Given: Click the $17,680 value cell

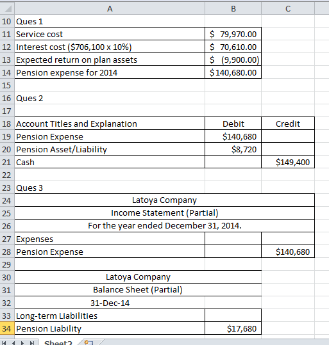Looking at the screenshot, I should click(x=233, y=328).
